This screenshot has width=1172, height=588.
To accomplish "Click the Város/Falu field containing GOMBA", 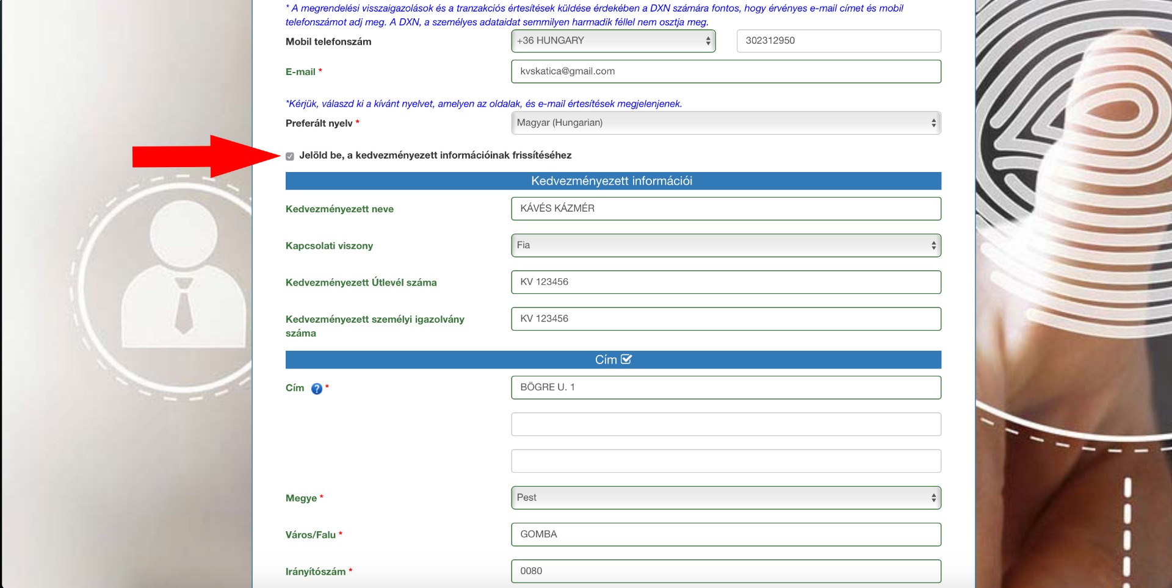I will pyautogui.click(x=725, y=534).
